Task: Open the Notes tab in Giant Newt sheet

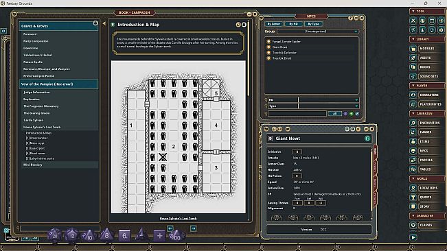Action: coord(375,182)
